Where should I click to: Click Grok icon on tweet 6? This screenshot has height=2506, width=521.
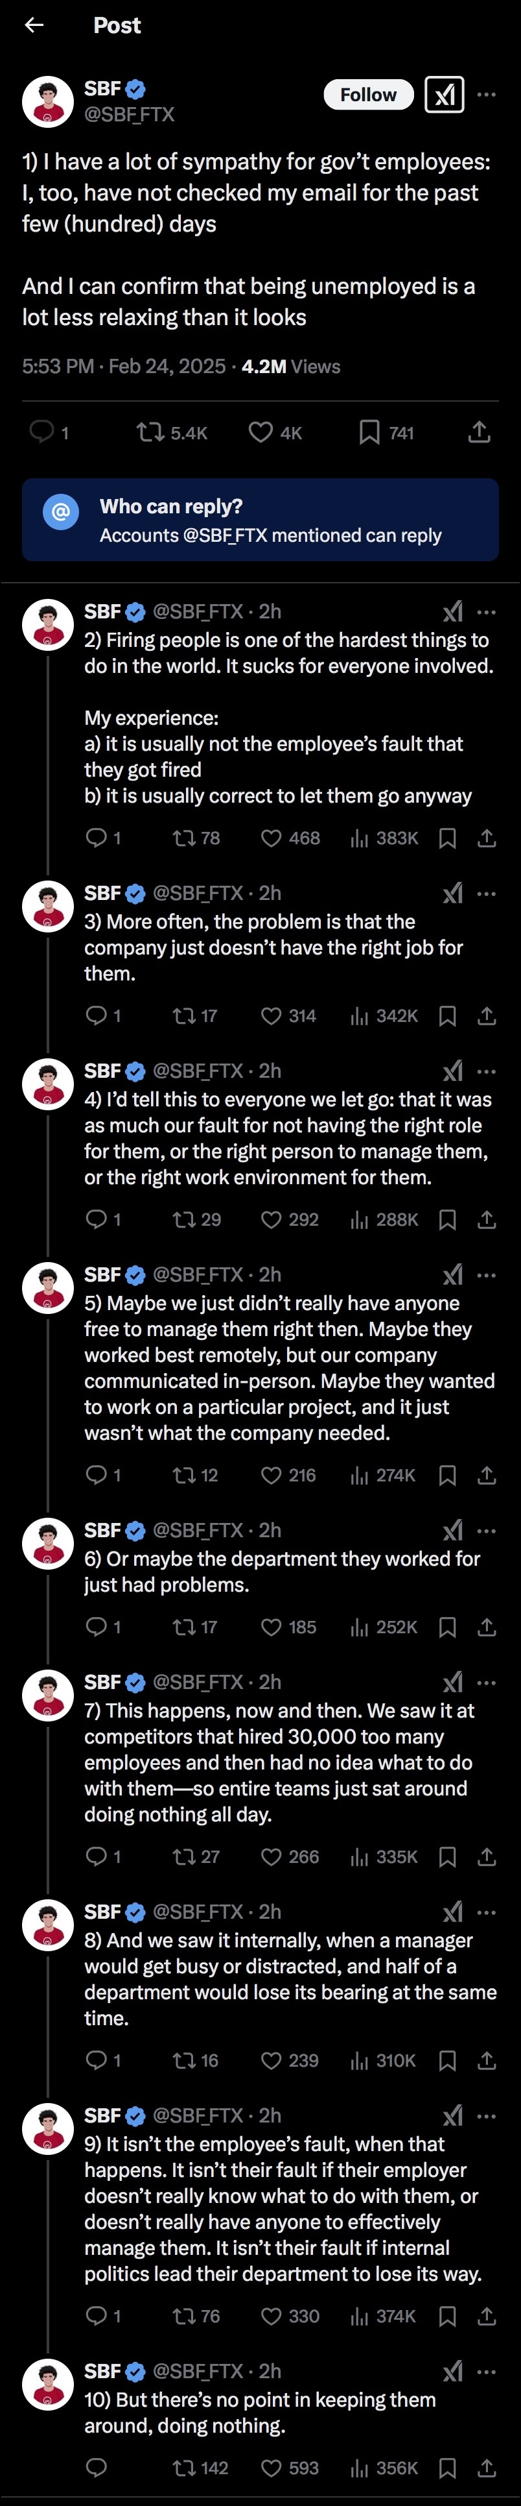pyautogui.click(x=453, y=1530)
